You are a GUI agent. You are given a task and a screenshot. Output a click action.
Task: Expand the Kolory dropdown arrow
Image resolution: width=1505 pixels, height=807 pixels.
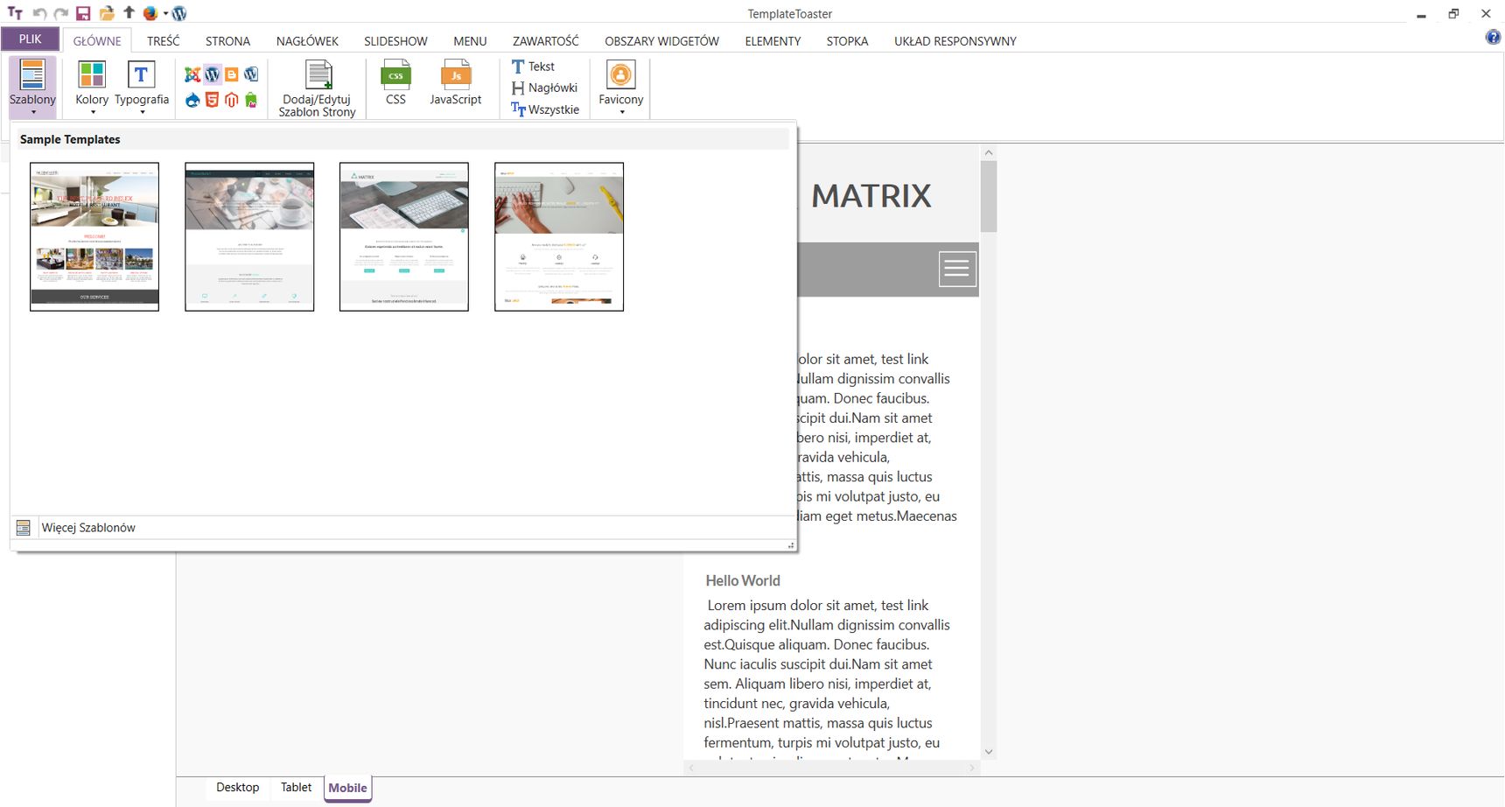[x=93, y=112]
